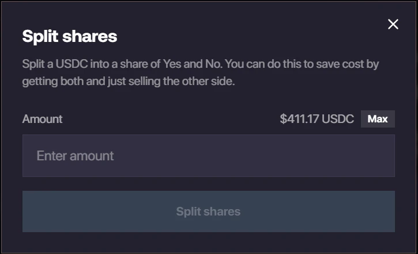418x254 pixels.
Task: Click the Amount field label
Action: pyautogui.click(x=42, y=120)
